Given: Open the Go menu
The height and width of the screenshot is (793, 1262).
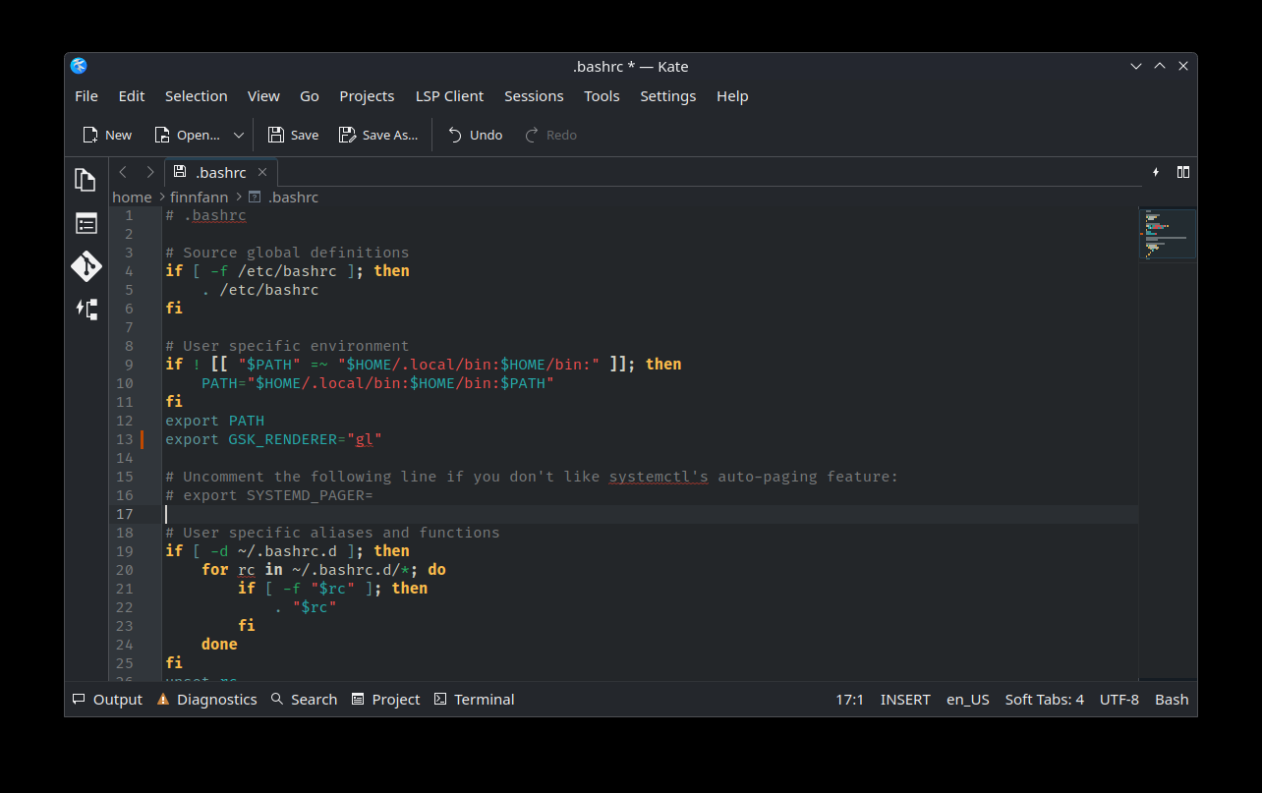Looking at the screenshot, I should [x=310, y=95].
